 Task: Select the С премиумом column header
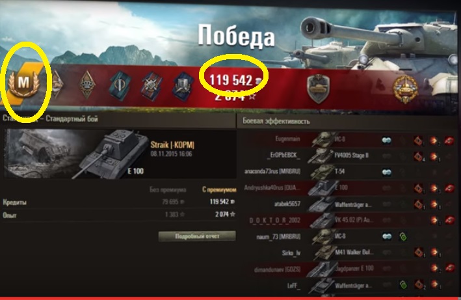219,190
